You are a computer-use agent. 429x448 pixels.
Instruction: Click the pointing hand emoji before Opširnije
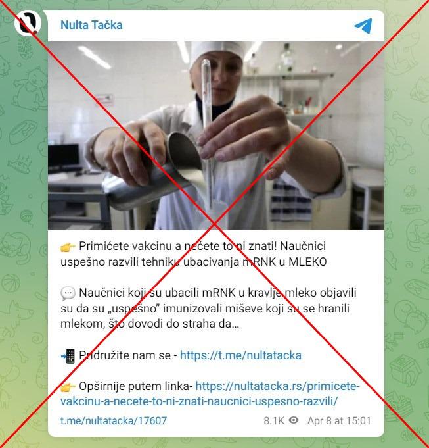(x=68, y=387)
